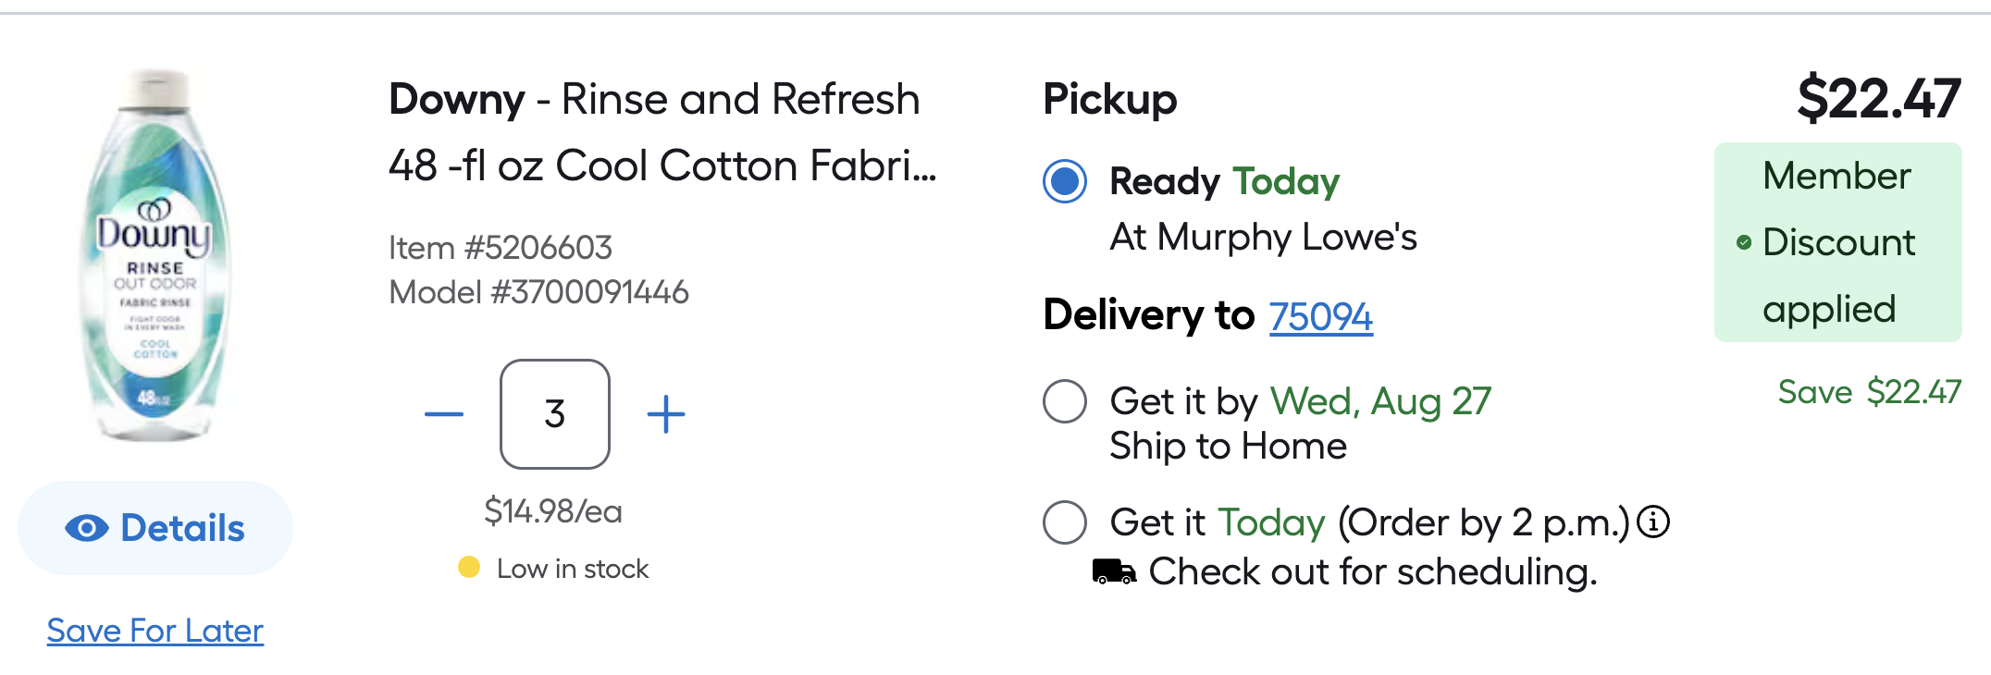
Task: Click the eye icon in the Details button
Action: 87,529
